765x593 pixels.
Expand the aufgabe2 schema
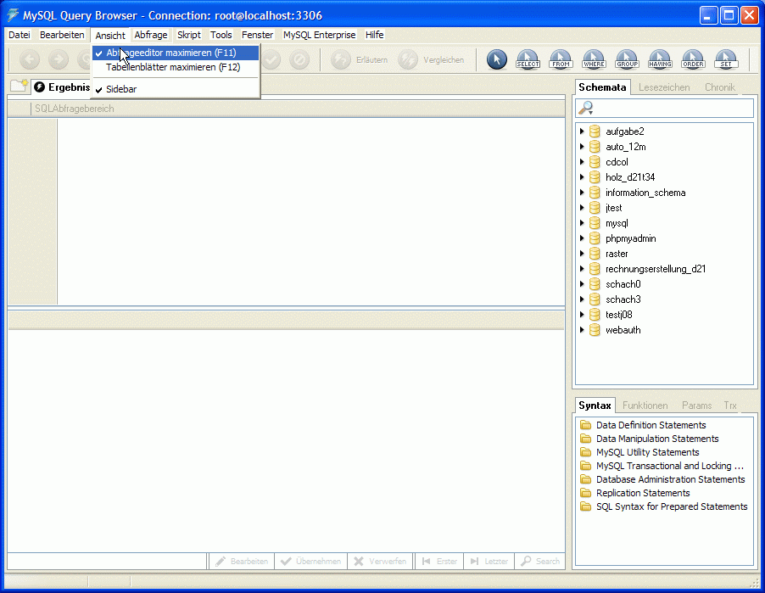582,131
